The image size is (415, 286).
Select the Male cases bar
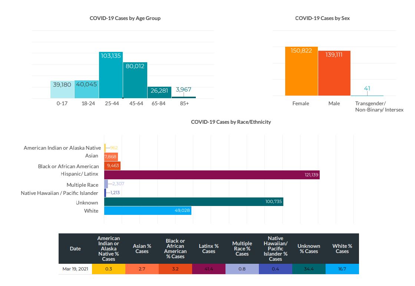tap(334, 73)
